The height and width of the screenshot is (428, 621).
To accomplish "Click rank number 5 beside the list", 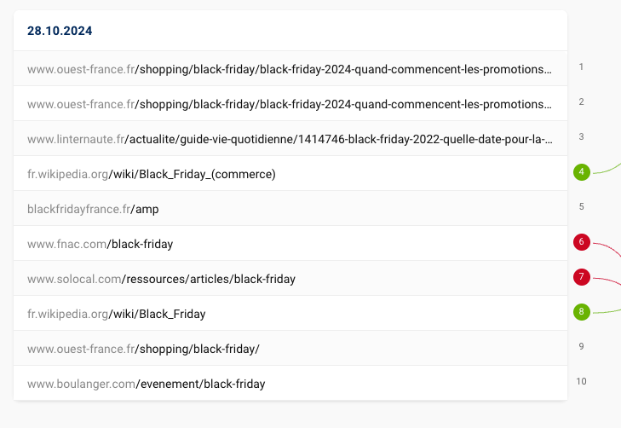I will [581, 206].
